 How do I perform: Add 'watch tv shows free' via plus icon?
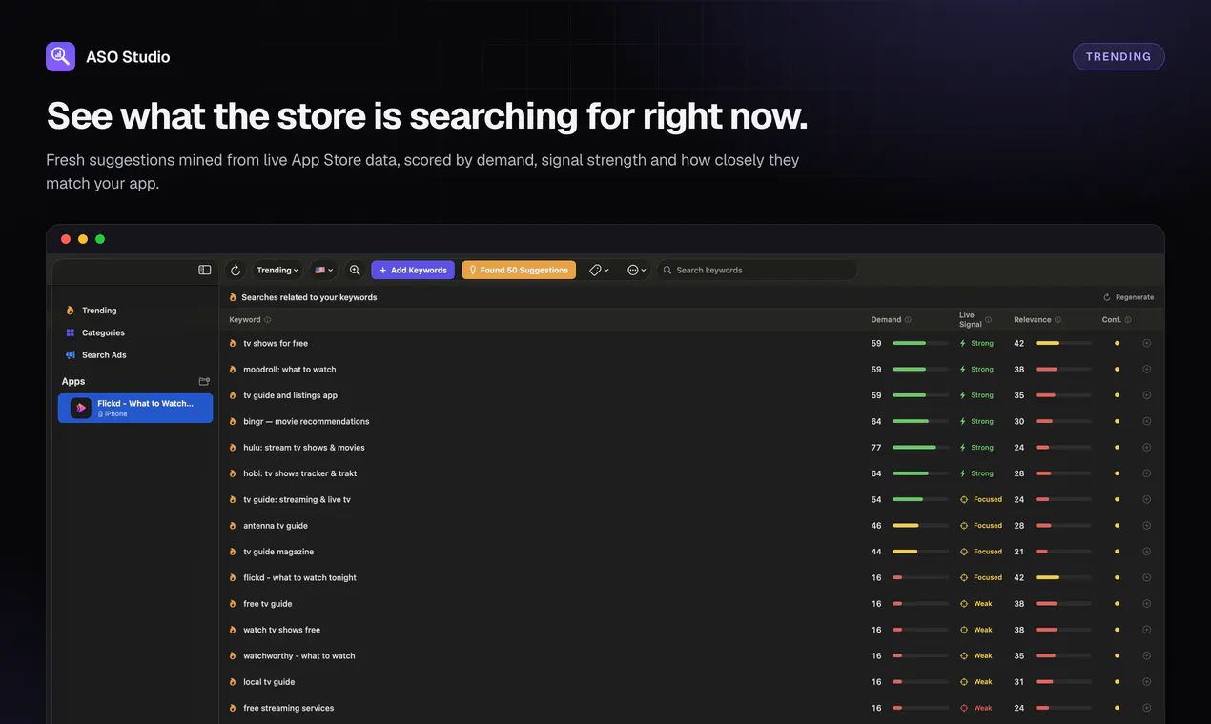(x=1147, y=630)
